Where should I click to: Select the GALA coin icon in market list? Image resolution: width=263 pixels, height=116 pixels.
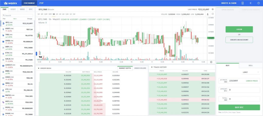3,60
